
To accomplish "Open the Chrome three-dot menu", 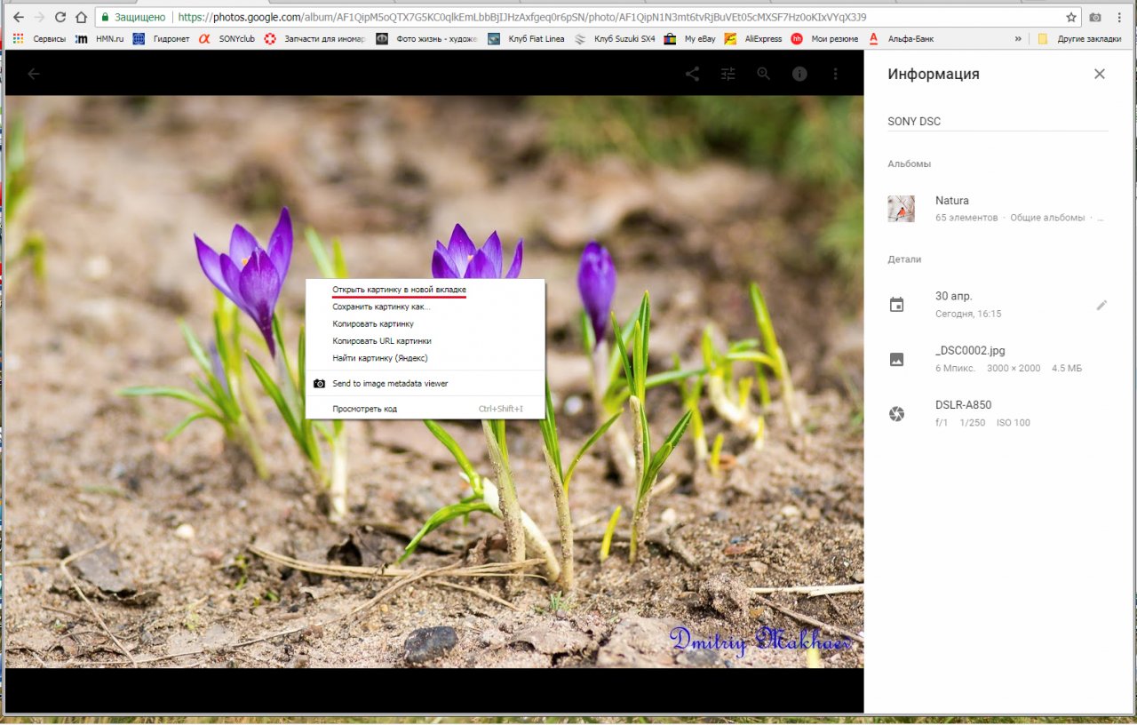I will [x=1119, y=17].
